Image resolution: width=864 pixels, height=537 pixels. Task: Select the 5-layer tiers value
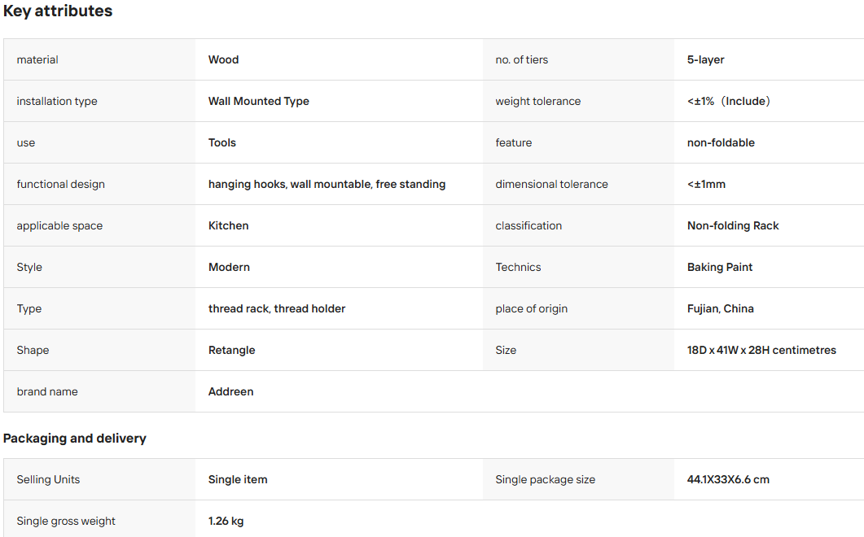point(705,59)
